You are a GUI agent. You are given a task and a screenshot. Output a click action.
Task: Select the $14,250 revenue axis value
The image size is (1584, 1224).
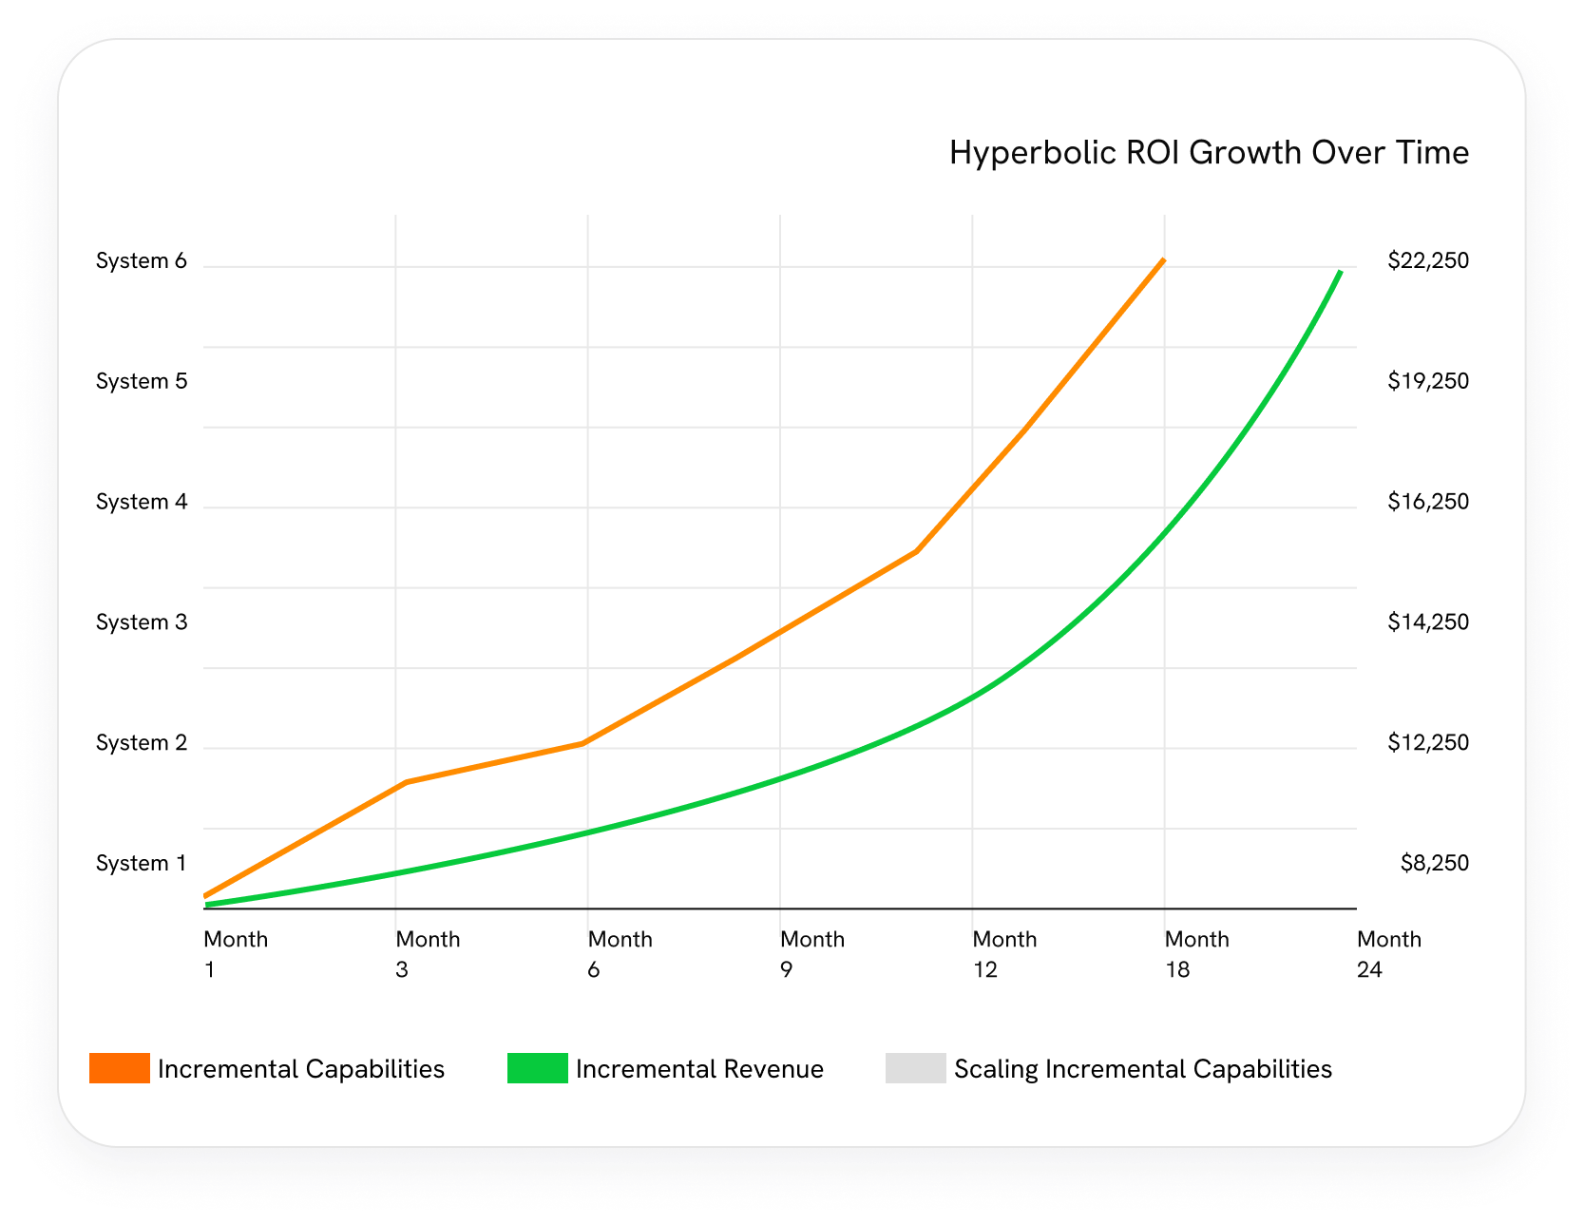click(x=1427, y=622)
